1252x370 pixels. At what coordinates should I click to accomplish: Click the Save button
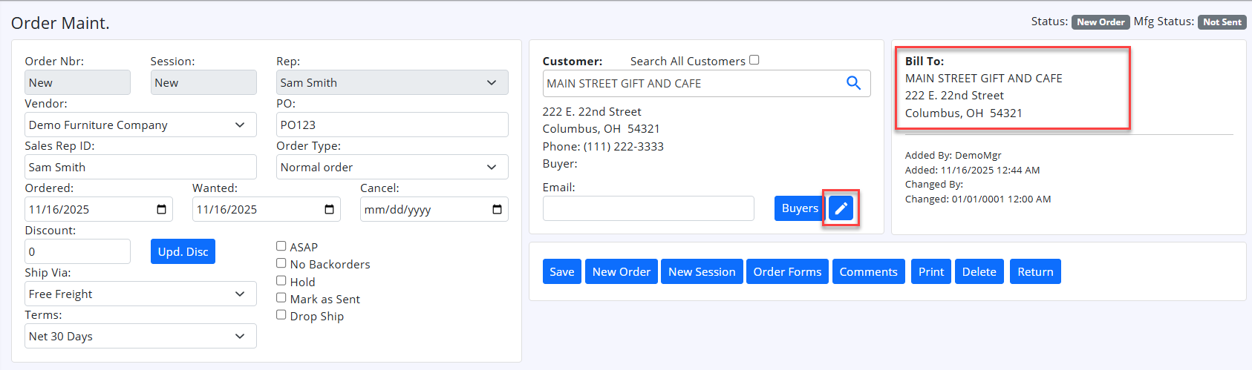(561, 271)
